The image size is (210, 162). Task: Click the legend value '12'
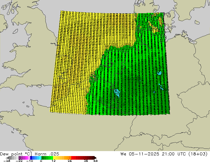point(54,161)
